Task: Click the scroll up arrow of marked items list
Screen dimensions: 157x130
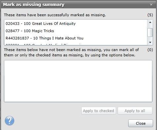Action: [150, 23]
